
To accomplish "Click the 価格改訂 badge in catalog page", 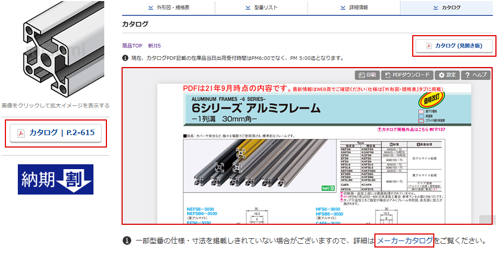I will pyautogui.click(x=432, y=99).
